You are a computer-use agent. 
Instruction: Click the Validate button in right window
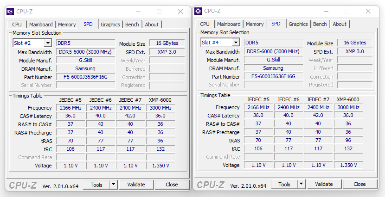point(324,184)
